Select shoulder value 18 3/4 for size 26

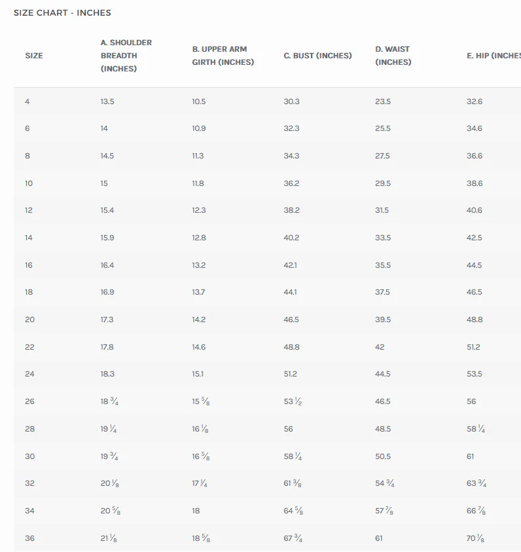click(x=109, y=401)
